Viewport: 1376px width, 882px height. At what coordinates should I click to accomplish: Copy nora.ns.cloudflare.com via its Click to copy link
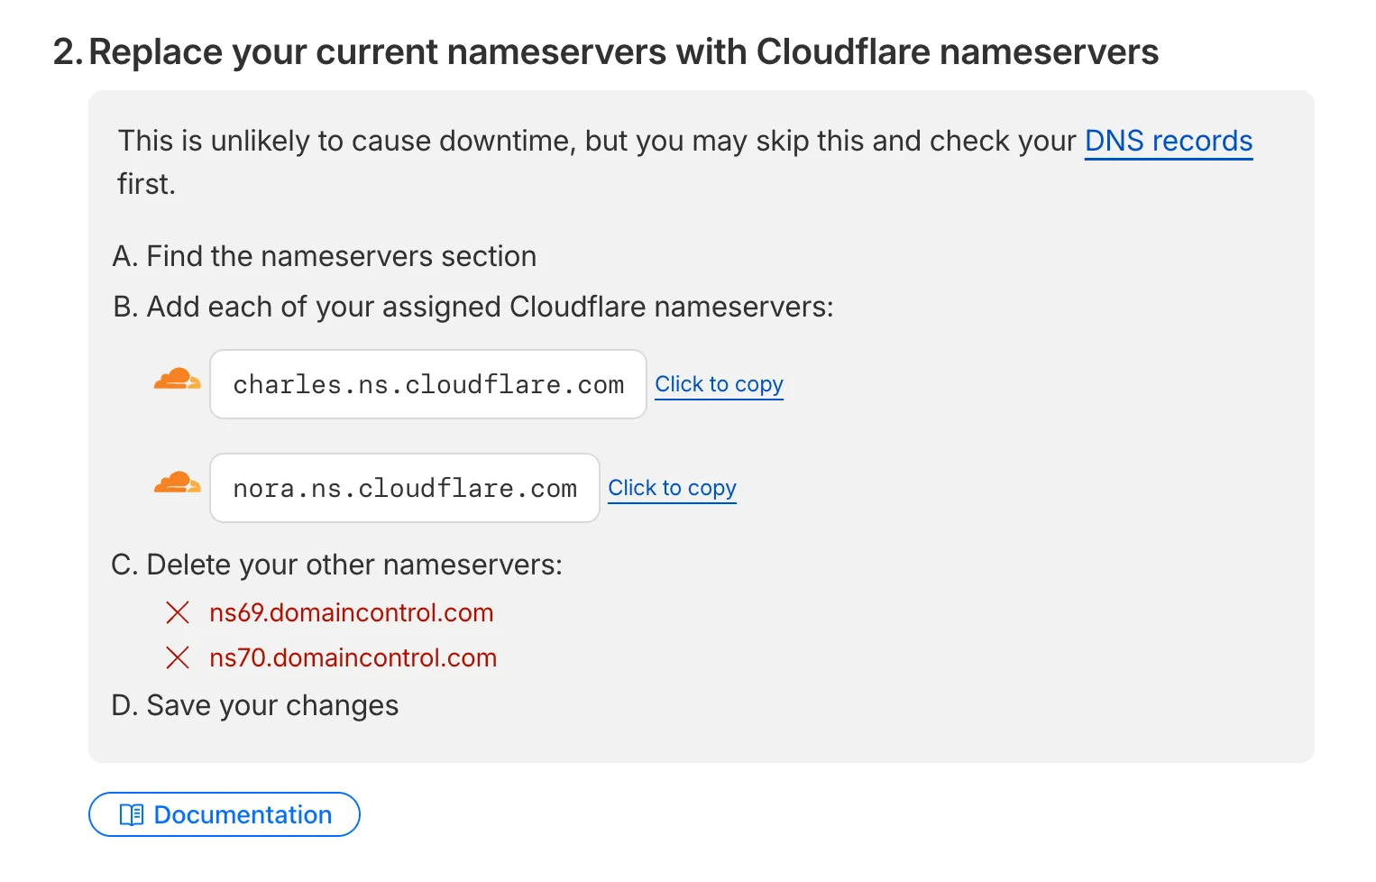pos(672,488)
